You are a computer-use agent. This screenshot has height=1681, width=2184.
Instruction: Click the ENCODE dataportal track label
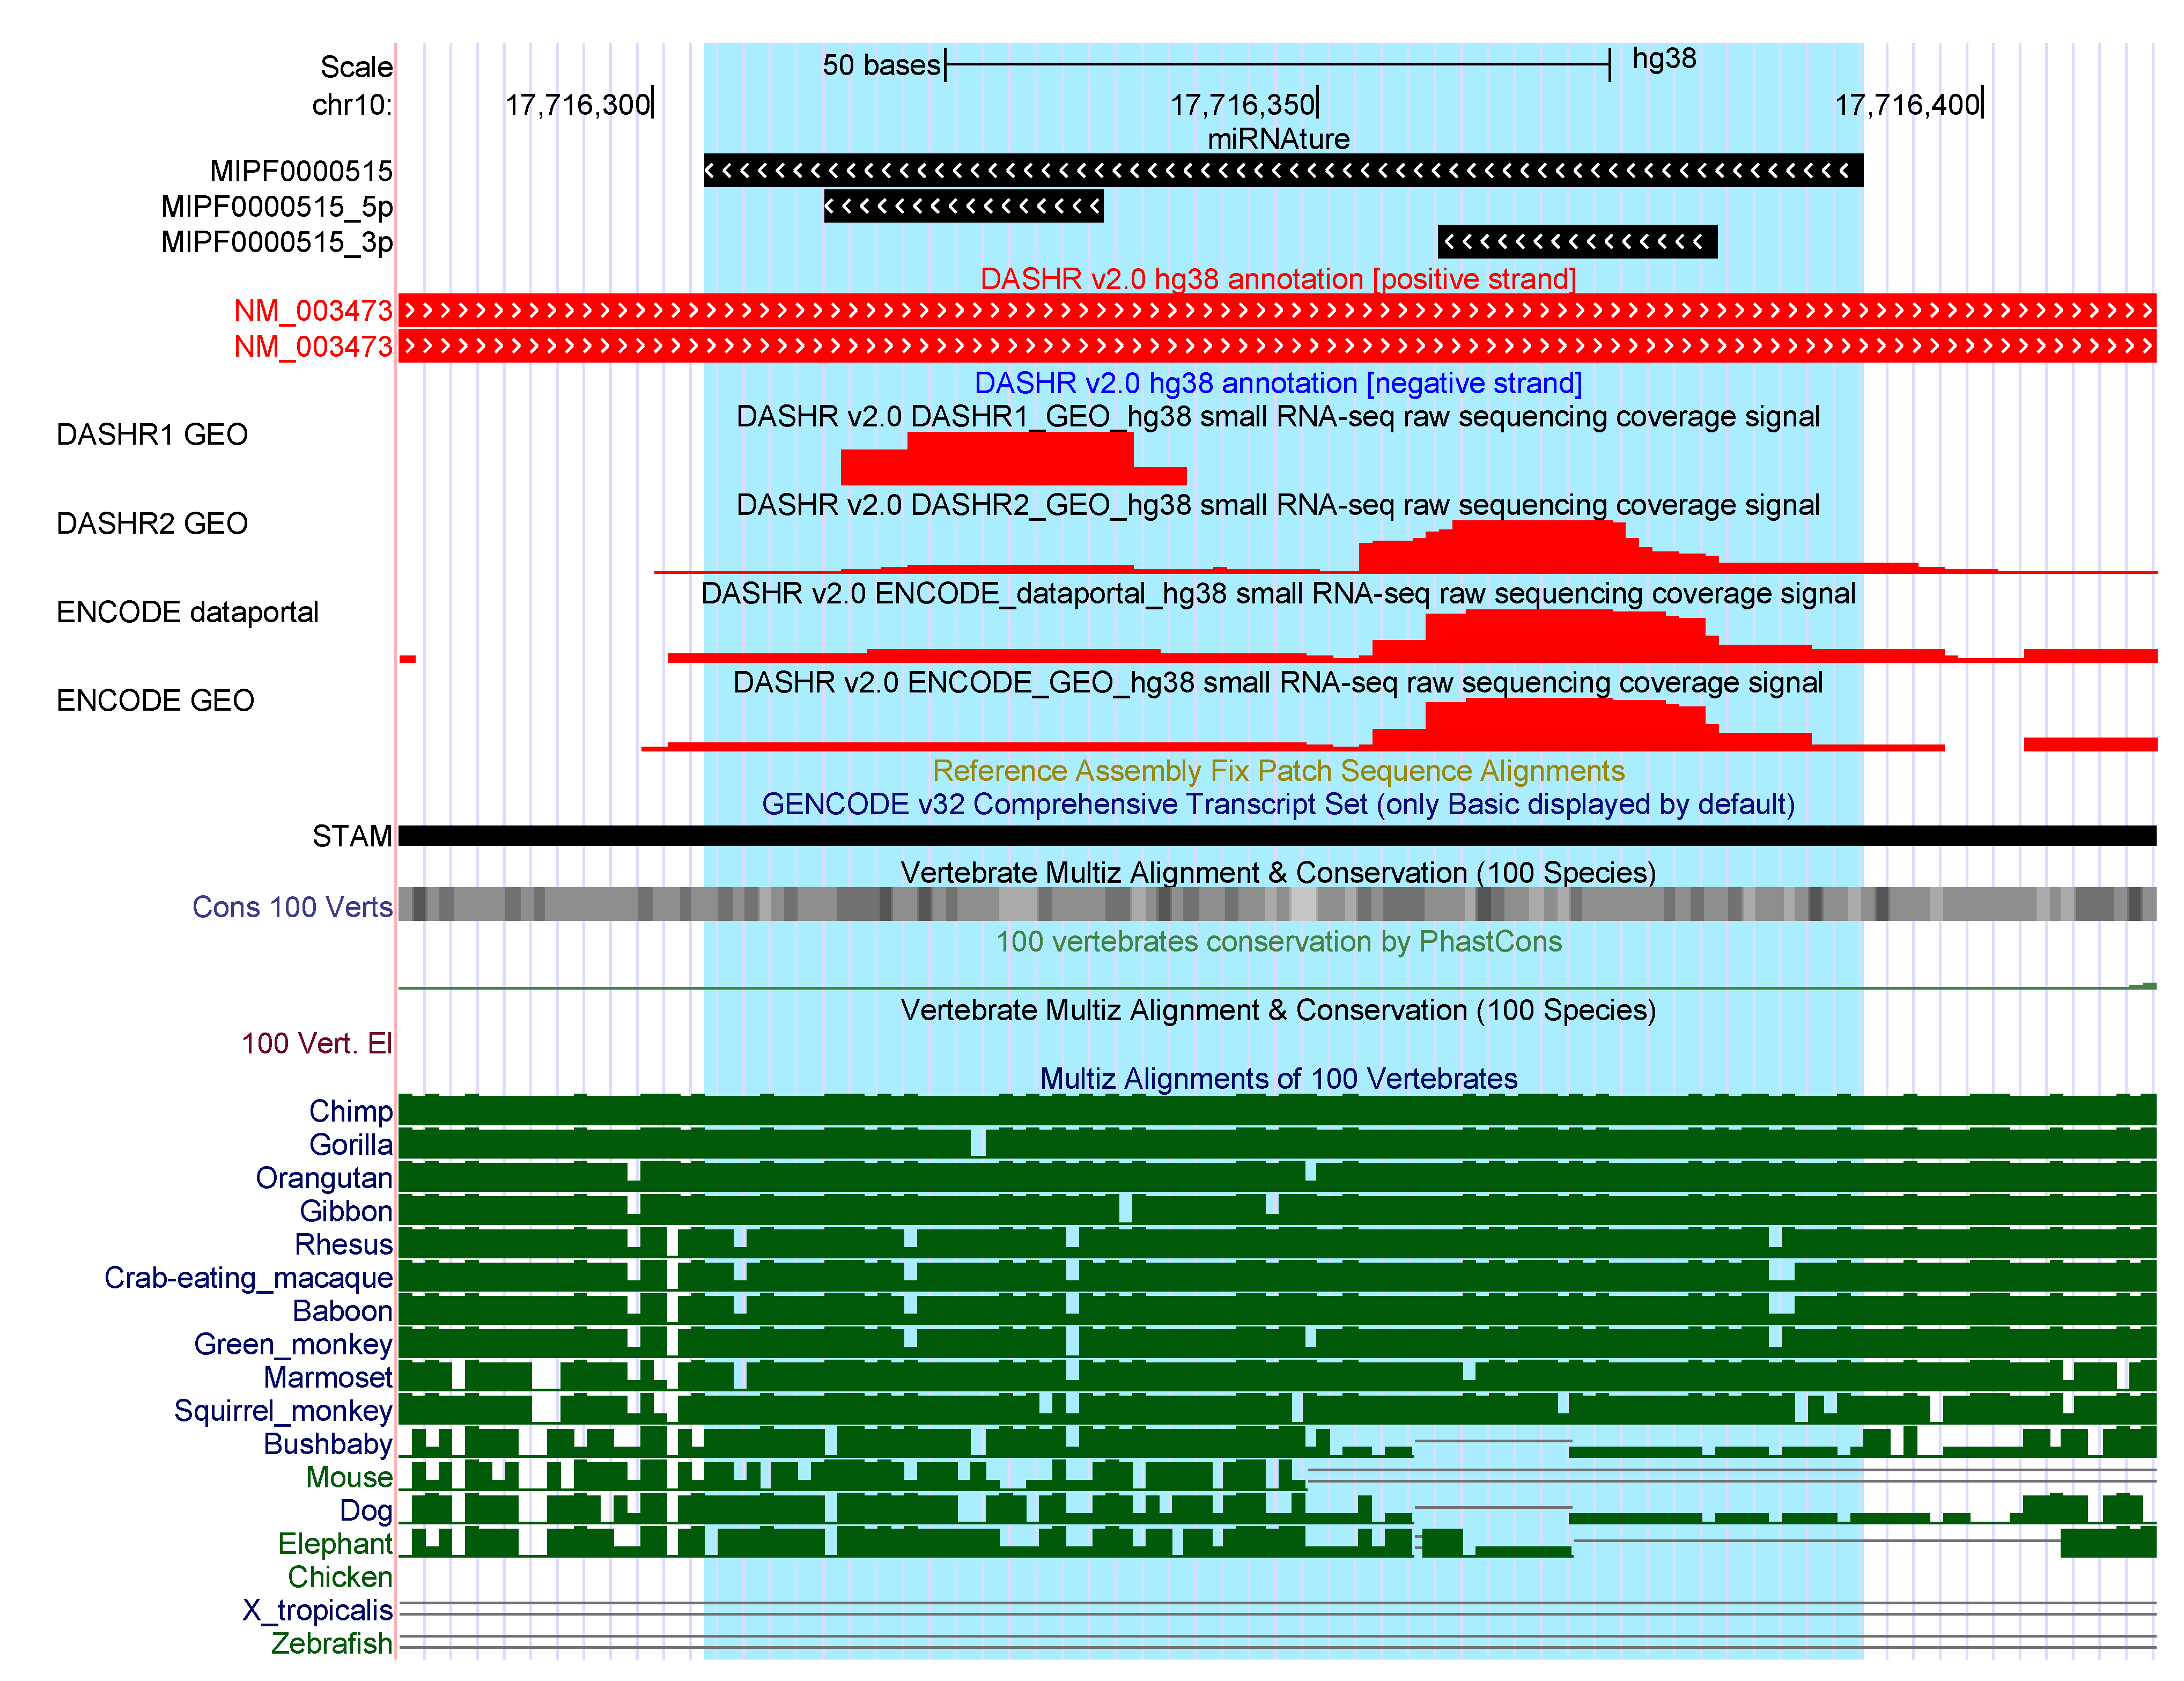[187, 612]
